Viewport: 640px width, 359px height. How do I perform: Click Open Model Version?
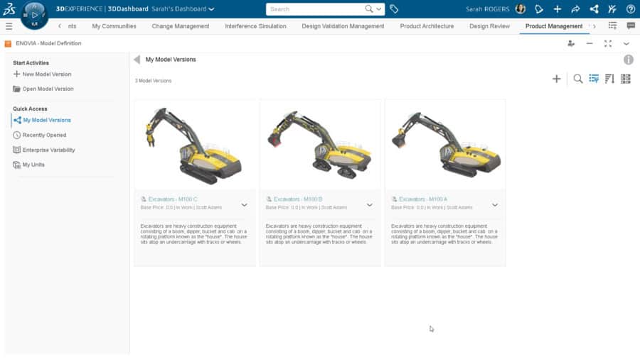[43, 89]
